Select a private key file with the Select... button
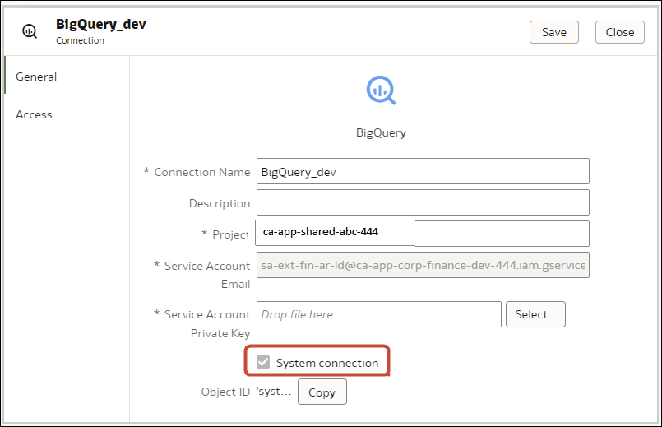Screen dimensions: 662x427 tap(535, 314)
